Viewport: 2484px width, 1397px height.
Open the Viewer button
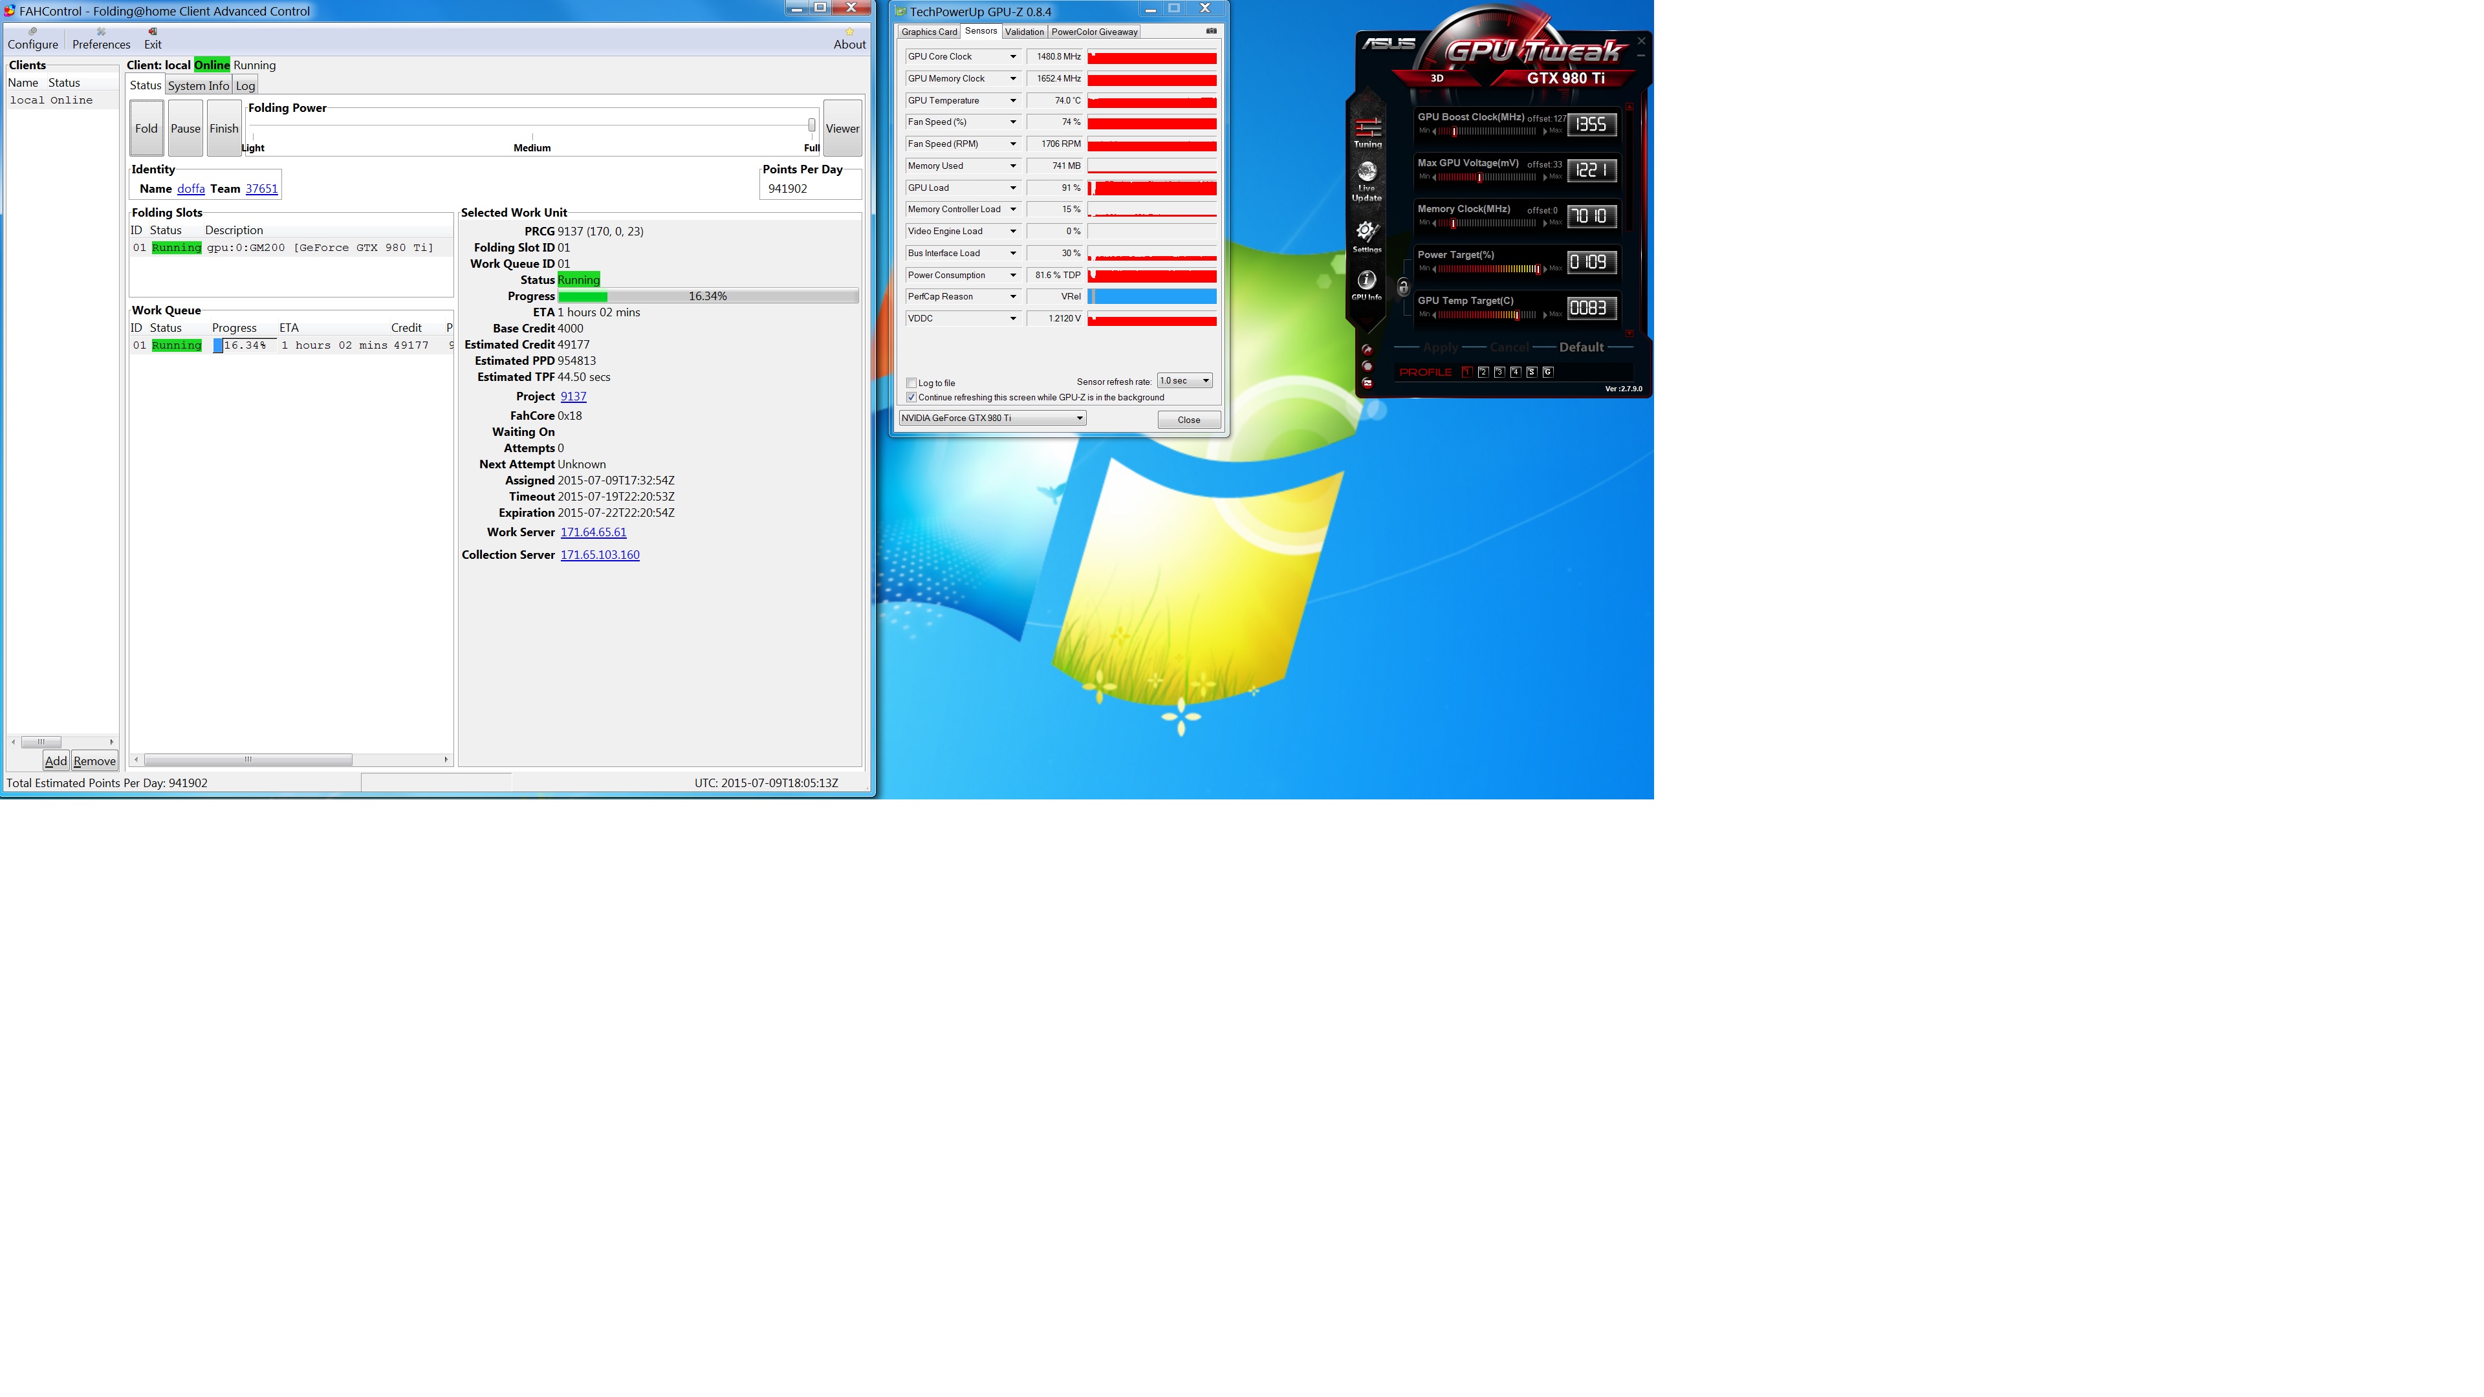(x=842, y=128)
